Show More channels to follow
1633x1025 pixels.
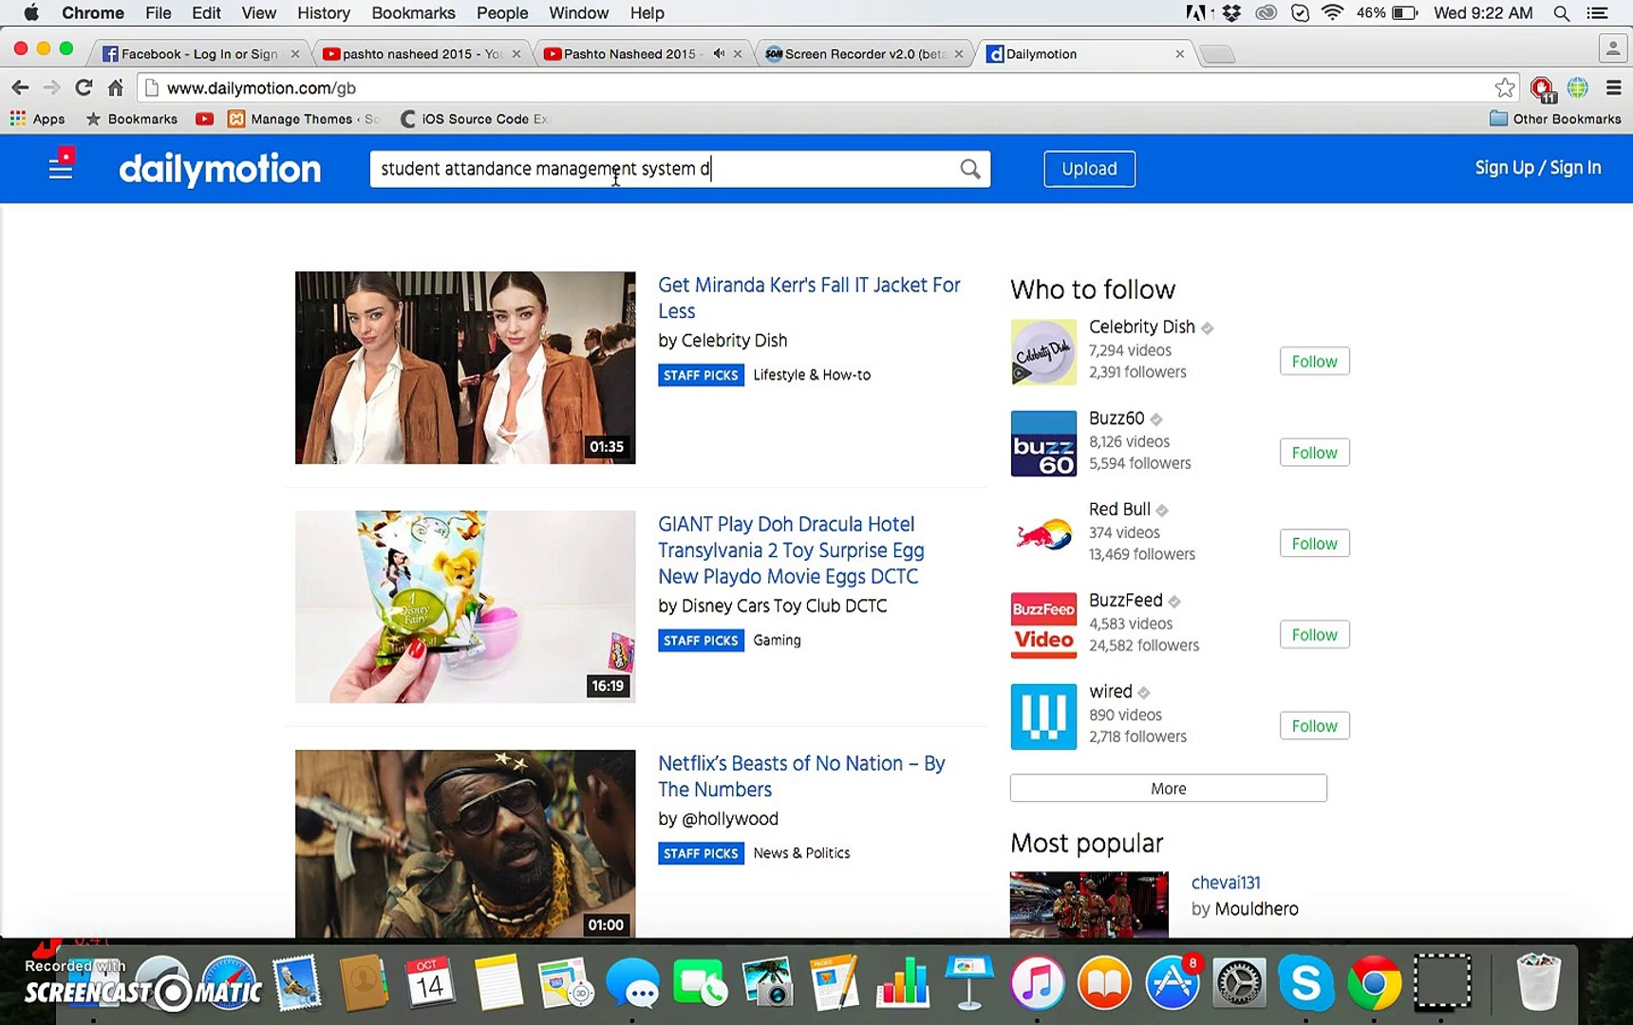tap(1168, 788)
